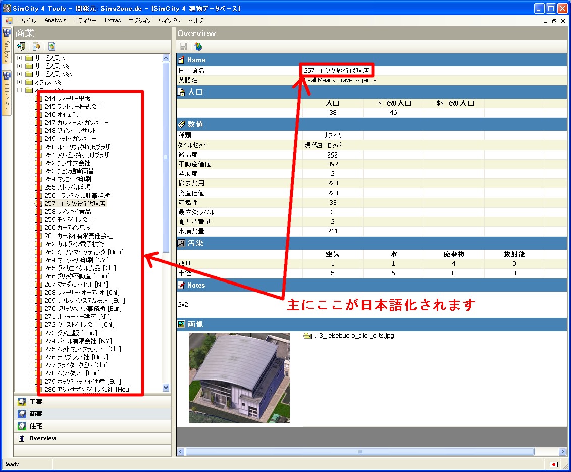Open the エディター vertical side tab
The height and width of the screenshot is (472, 571).
(7, 92)
